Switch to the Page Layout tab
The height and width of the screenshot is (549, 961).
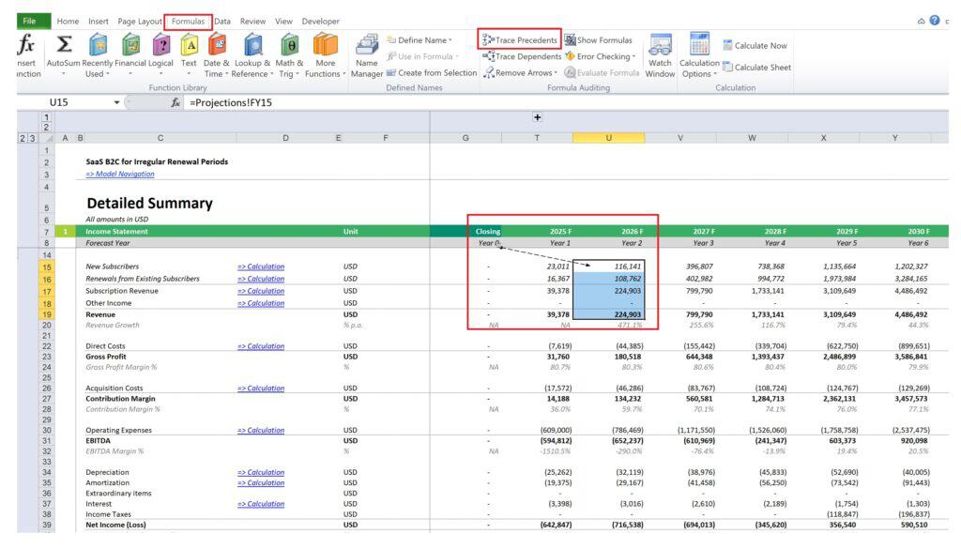tap(140, 21)
